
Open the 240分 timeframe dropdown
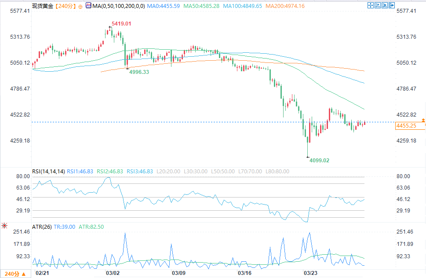[15, 274]
